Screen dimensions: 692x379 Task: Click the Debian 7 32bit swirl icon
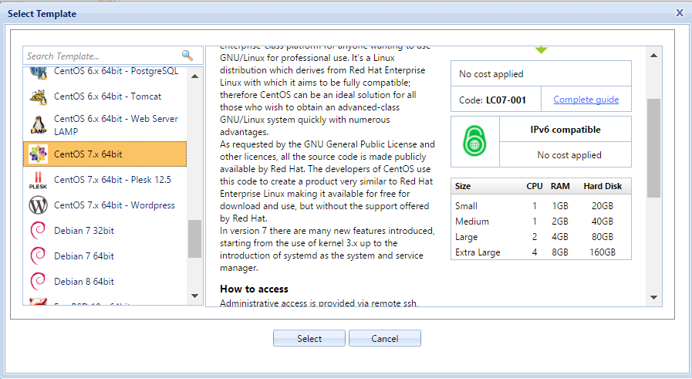(39, 231)
